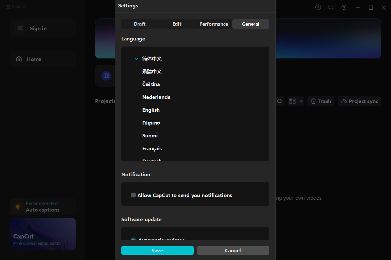This screenshot has width=391, height=260.
Task: Click the blue film icon in the main window
Action: coord(106,76)
